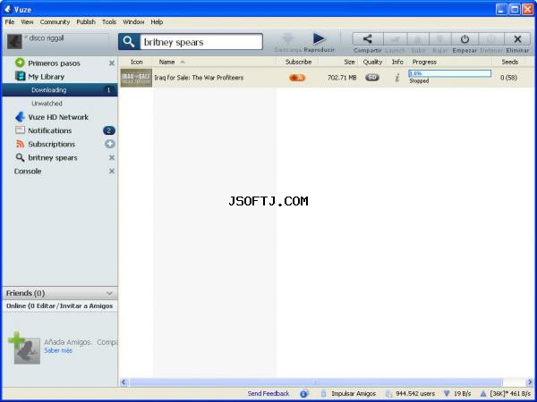Open Notifications in sidebar

[x=49, y=130]
